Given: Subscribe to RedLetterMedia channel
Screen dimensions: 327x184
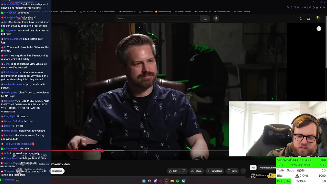Looking at the screenshot, I should (x=57, y=171).
